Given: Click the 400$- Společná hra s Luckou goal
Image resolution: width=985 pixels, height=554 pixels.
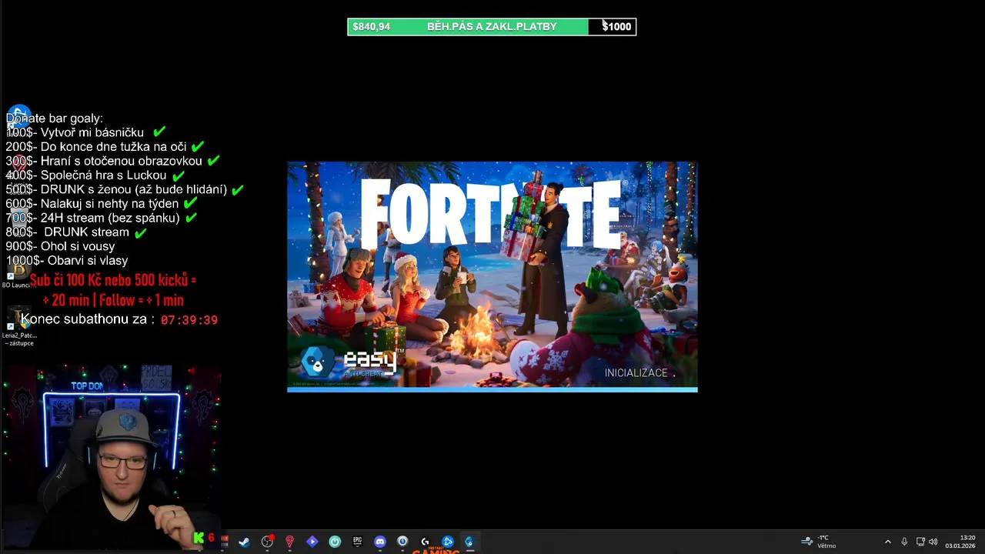Looking at the screenshot, I should pyautogui.click(x=86, y=175).
